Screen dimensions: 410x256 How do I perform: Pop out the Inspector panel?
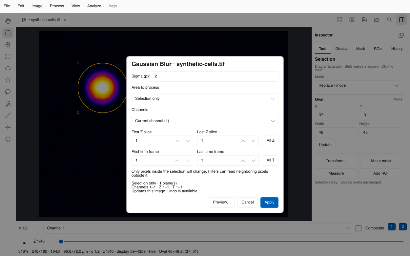tap(401, 35)
